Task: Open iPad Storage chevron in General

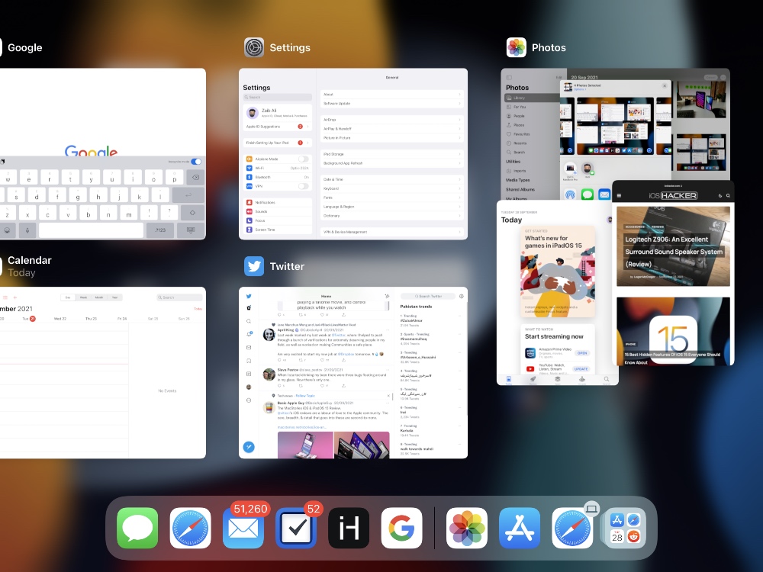Action: point(459,154)
